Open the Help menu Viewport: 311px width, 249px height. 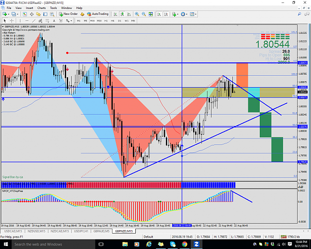[x=79, y=8]
